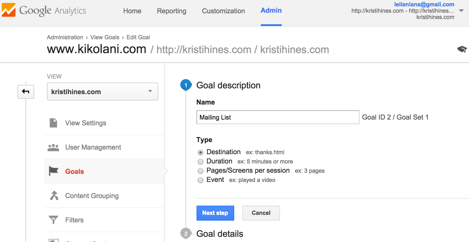Click the back arrow button
The width and height of the screenshot is (469, 242).
[26, 92]
